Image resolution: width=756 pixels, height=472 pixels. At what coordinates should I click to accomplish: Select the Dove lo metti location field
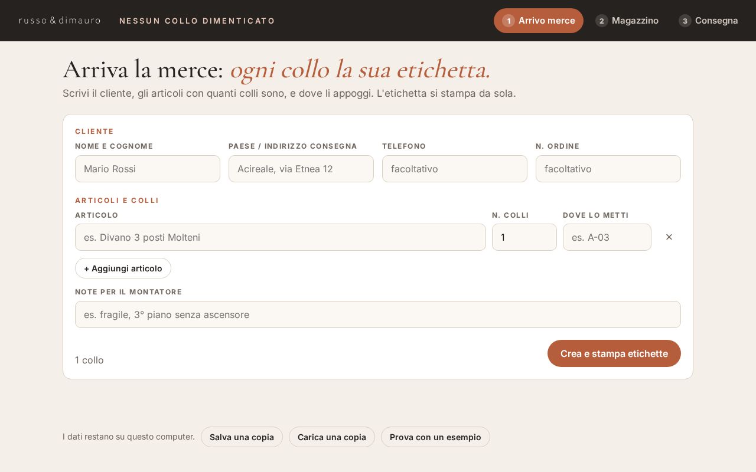[607, 237]
